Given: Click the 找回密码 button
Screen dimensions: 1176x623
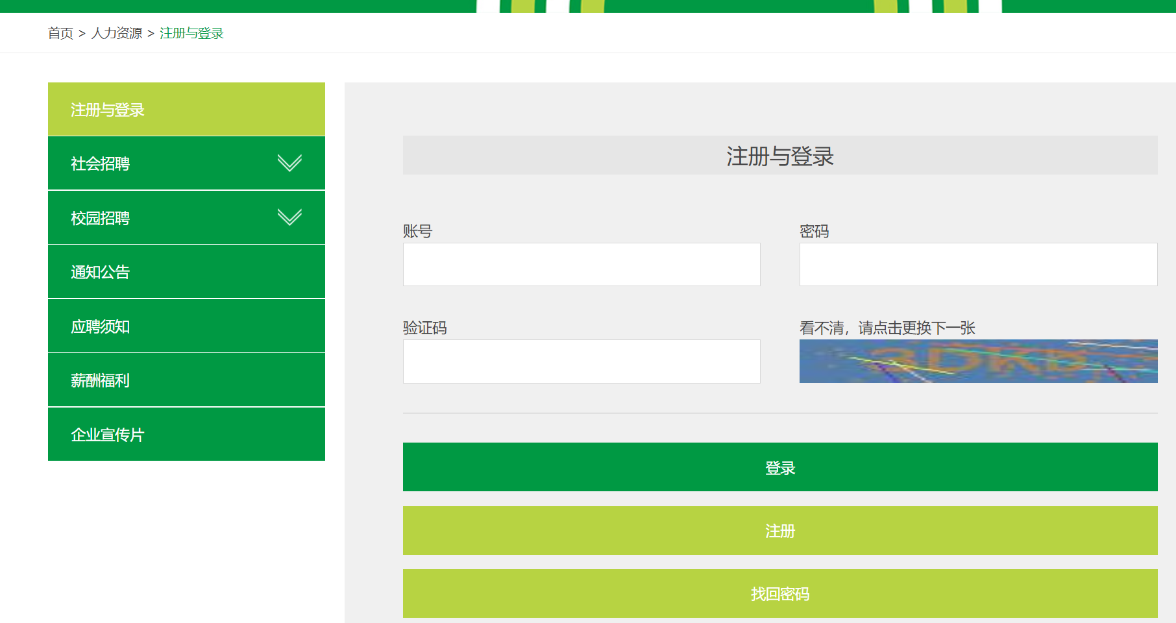Looking at the screenshot, I should 780,594.
